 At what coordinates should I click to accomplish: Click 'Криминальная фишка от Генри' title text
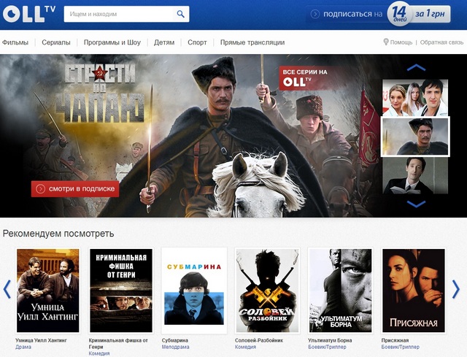[x=118, y=344]
